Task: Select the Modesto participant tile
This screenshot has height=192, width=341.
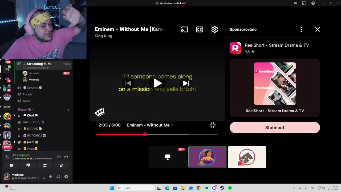Action: pyautogui.click(x=207, y=157)
